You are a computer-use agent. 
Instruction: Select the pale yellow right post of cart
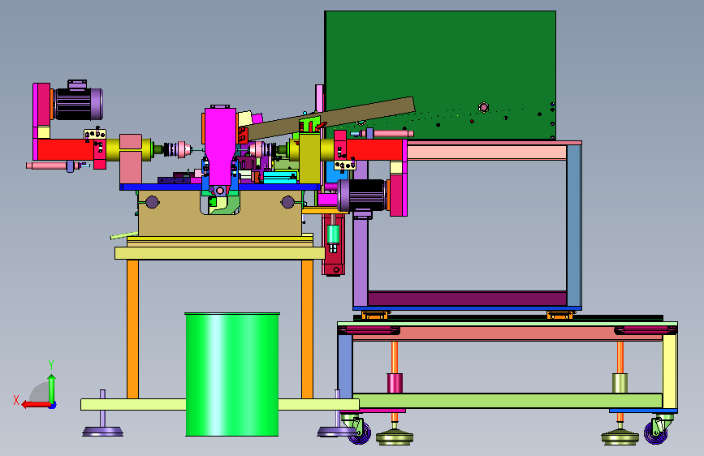(x=669, y=371)
